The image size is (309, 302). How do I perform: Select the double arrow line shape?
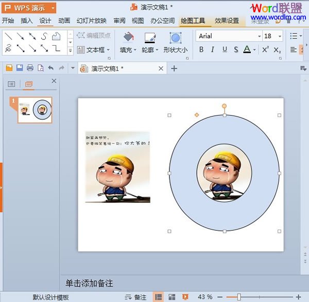pyautogui.click(x=32, y=36)
